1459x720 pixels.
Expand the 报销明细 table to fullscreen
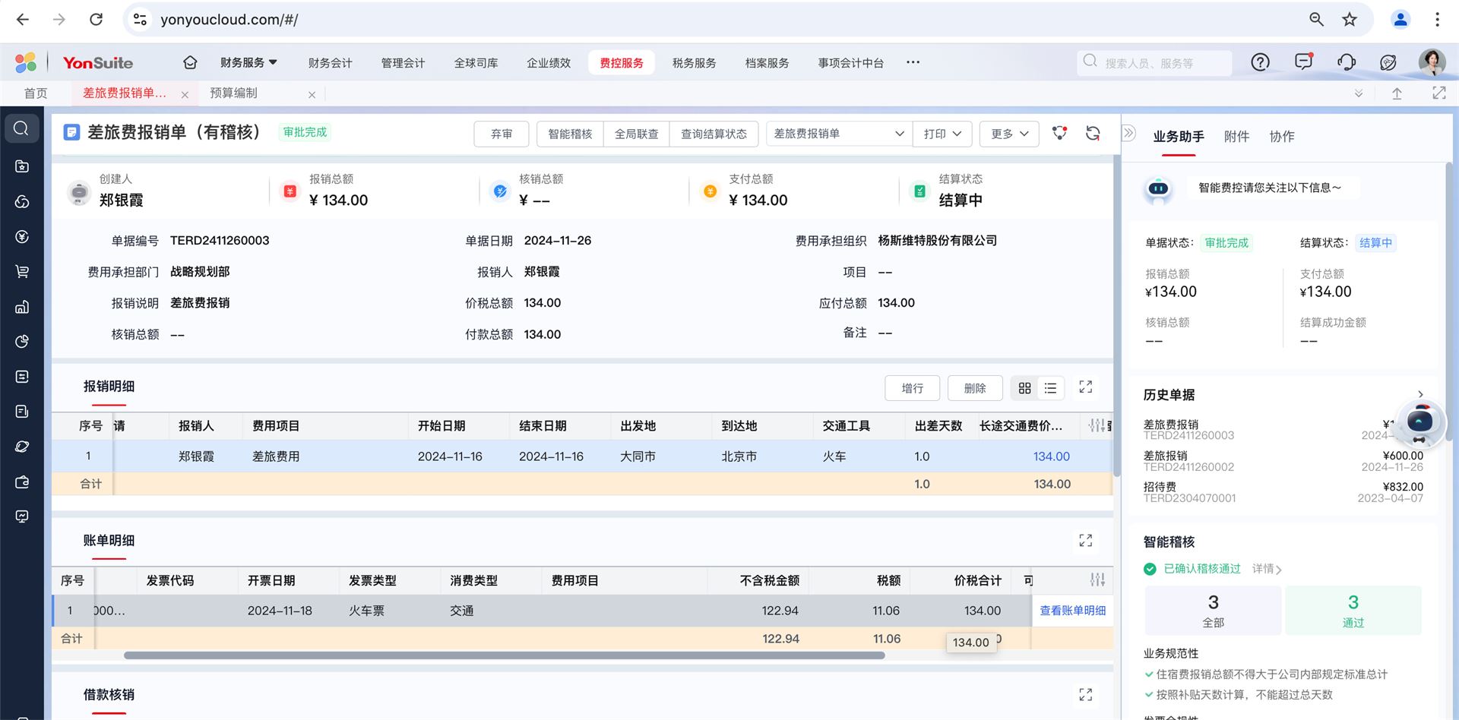tap(1085, 387)
